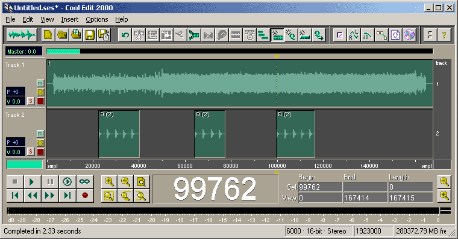The width and height of the screenshot is (458, 239).
Task: Click the Q with arrow icon
Action: [319, 35]
